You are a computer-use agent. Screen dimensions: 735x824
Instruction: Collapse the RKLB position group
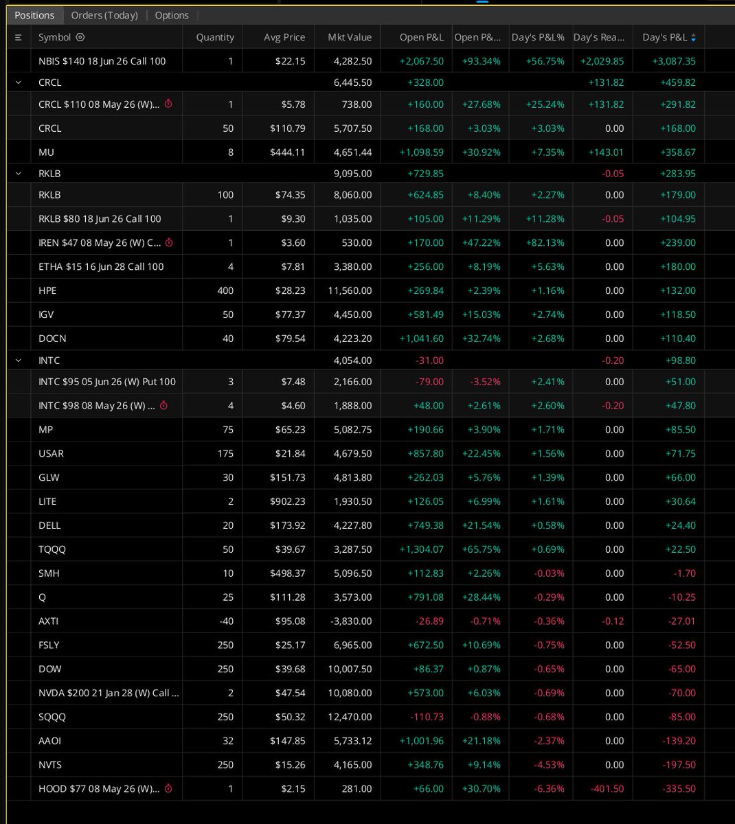point(19,174)
